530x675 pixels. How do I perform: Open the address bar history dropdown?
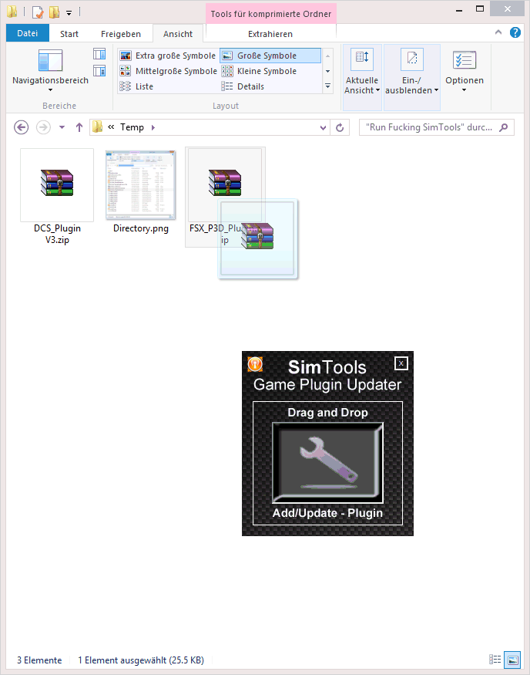(x=324, y=127)
